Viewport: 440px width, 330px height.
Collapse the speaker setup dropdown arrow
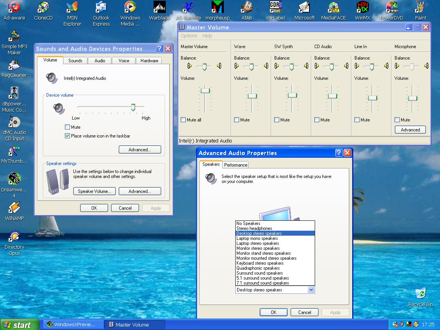[x=311, y=290]
